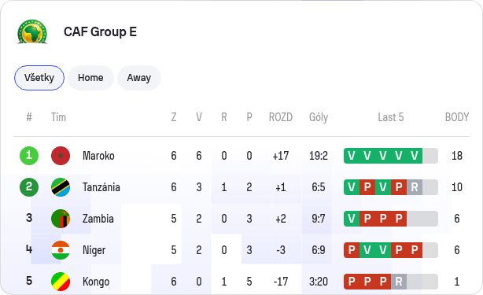Click the green rank 1 badge
The height and width of the screenshot is (295, 483).
click(x=29, y=156)
